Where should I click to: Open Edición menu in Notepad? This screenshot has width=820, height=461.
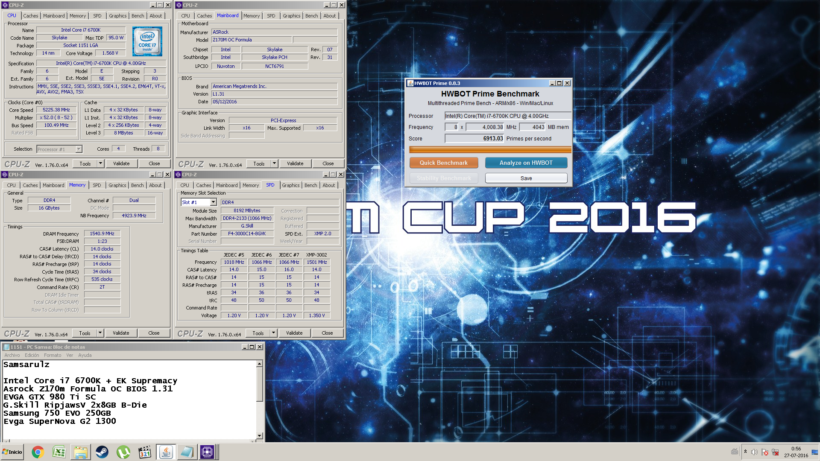click(32, 355)
